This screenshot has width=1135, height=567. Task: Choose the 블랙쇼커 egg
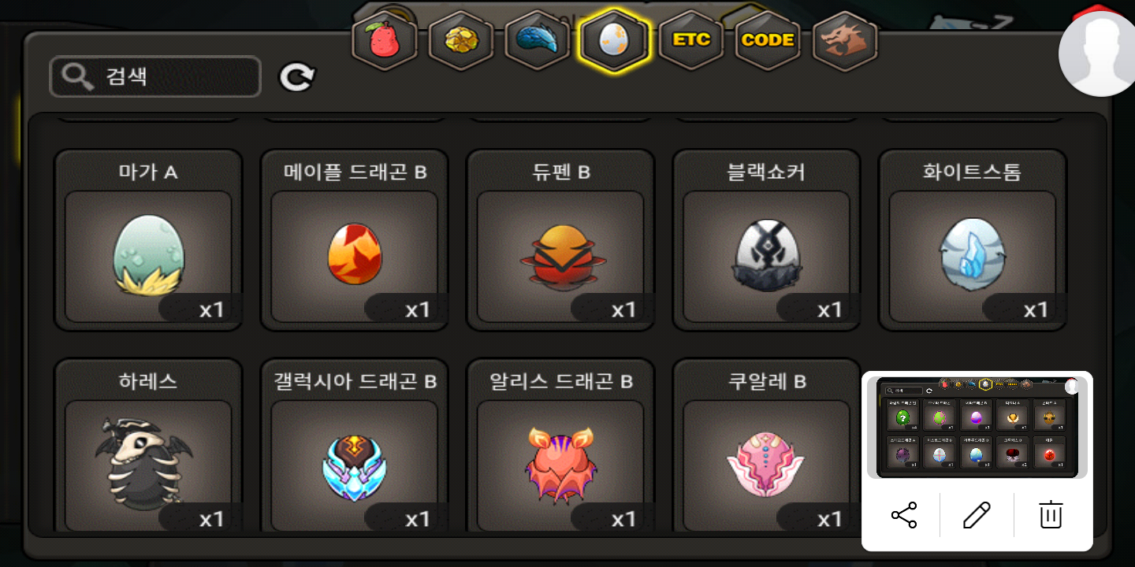(766, 240)
